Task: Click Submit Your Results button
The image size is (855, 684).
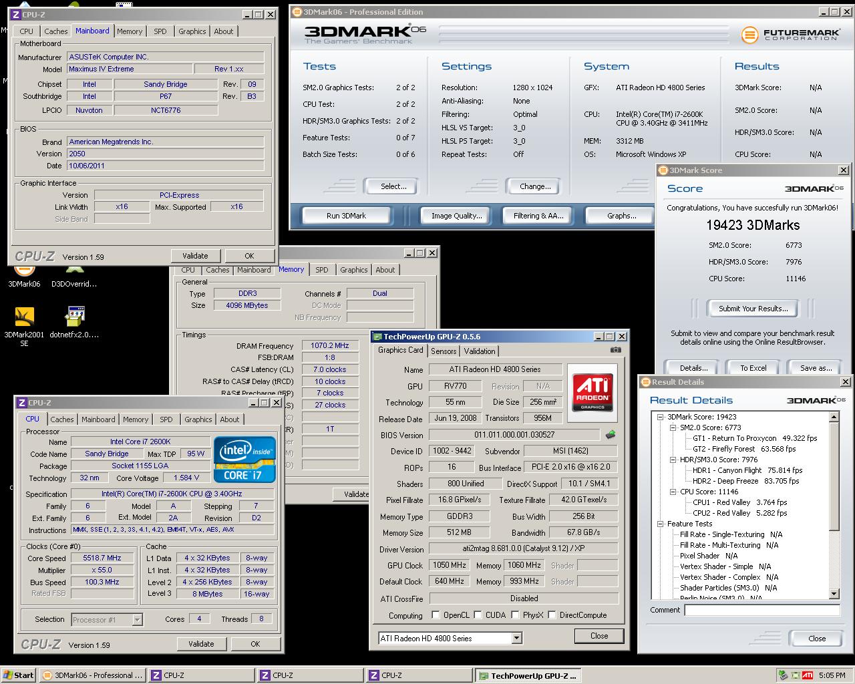Action: pyautogui.click(x=753, y=309)
